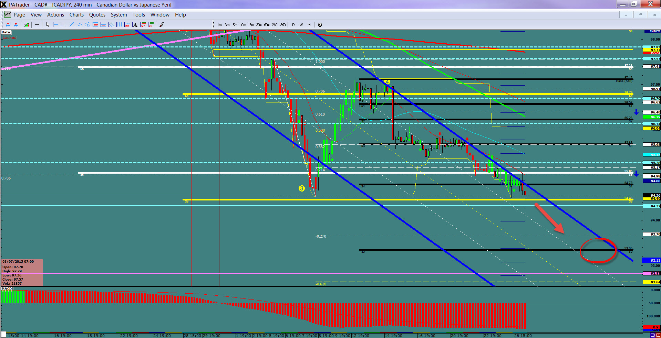The width and height of the screenshot is (661, 338).
Task: Restore the inner chart window
Action: tap(640, 15)
